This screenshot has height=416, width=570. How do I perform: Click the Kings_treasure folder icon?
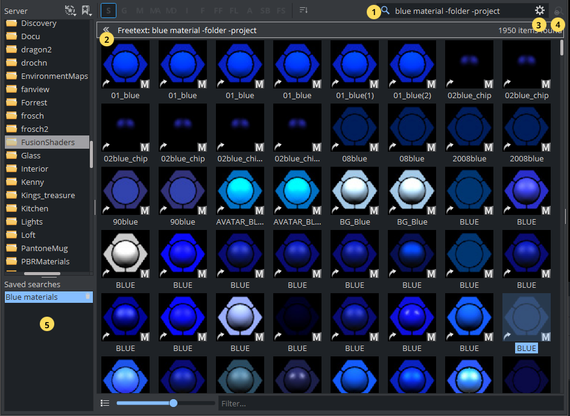[x=11, y=195]
